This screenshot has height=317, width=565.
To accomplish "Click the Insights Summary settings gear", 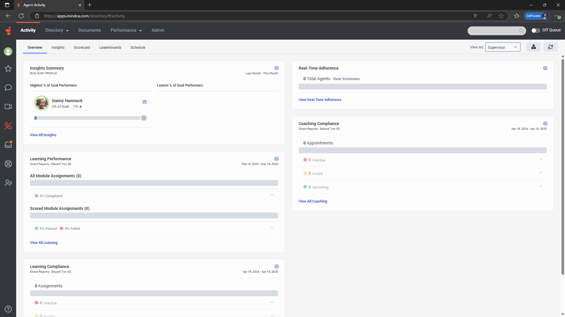I will pos(276,68).
